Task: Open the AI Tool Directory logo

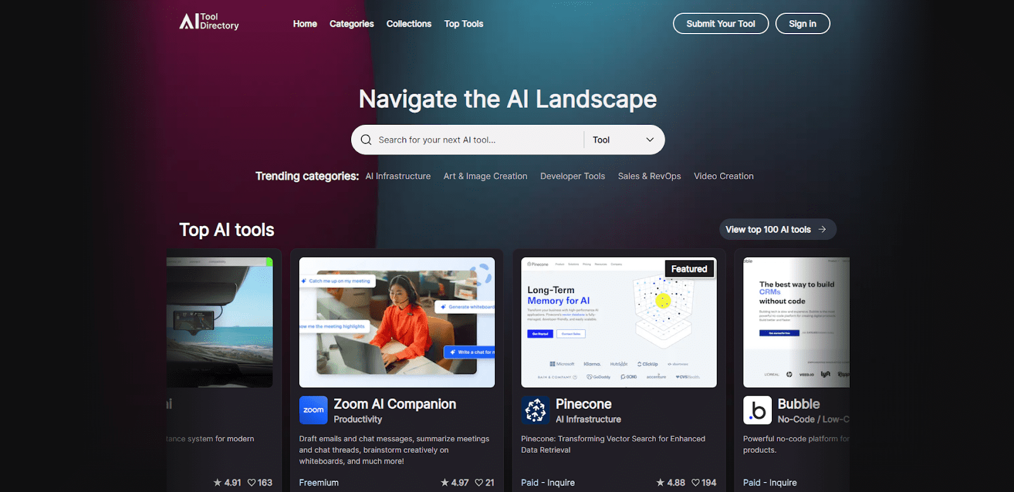Action: pos(209,22)
